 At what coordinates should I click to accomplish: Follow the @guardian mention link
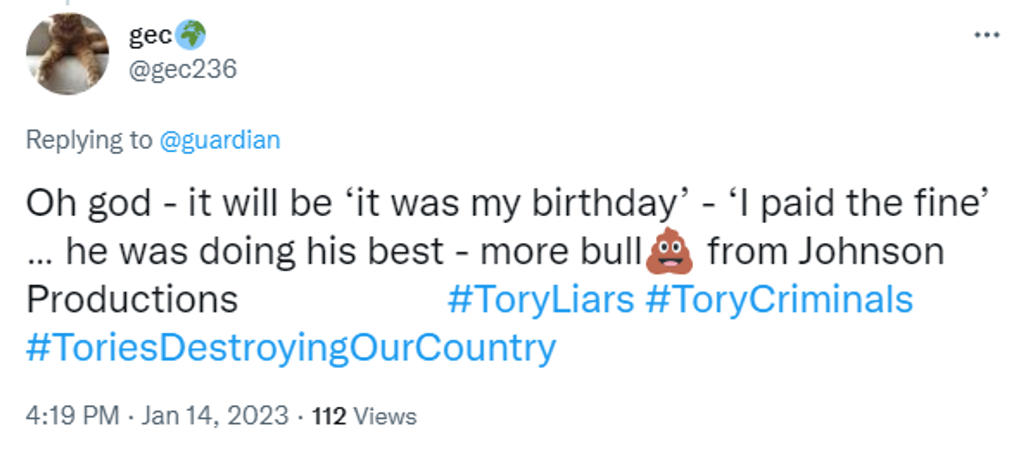tap(220, 141)
